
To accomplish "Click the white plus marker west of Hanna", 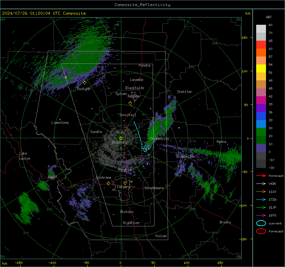I will (179, 128).
